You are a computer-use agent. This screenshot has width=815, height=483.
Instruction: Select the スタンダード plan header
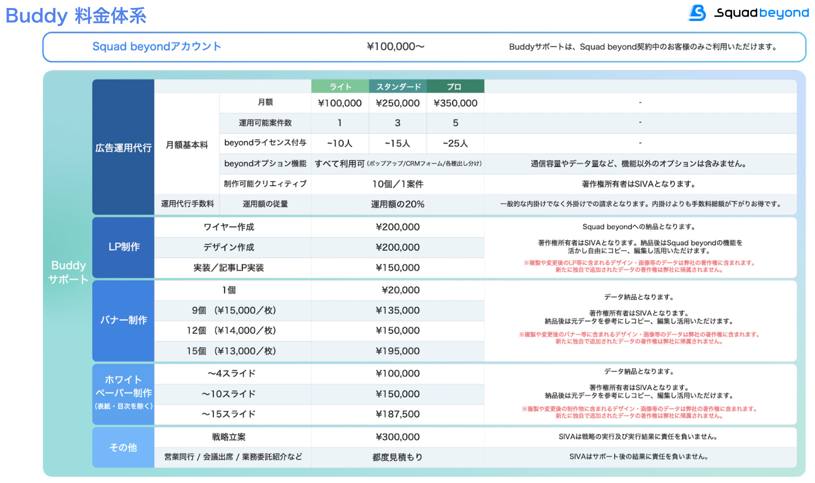(398, 87)
